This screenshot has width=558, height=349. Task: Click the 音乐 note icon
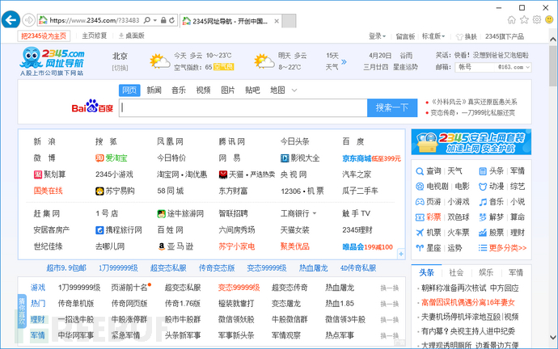483,202
